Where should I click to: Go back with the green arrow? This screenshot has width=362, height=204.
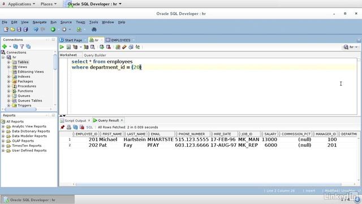tap(53, 29)
